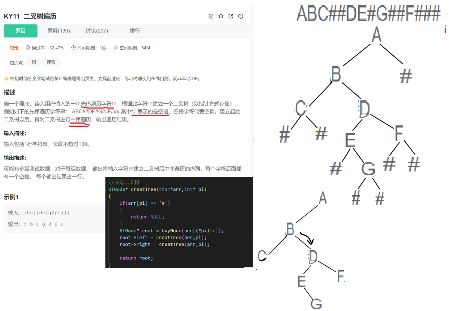Viewport: 463px width, 311px height.
Task: Share the problem via the external-link icon
Action: (231, 16)
